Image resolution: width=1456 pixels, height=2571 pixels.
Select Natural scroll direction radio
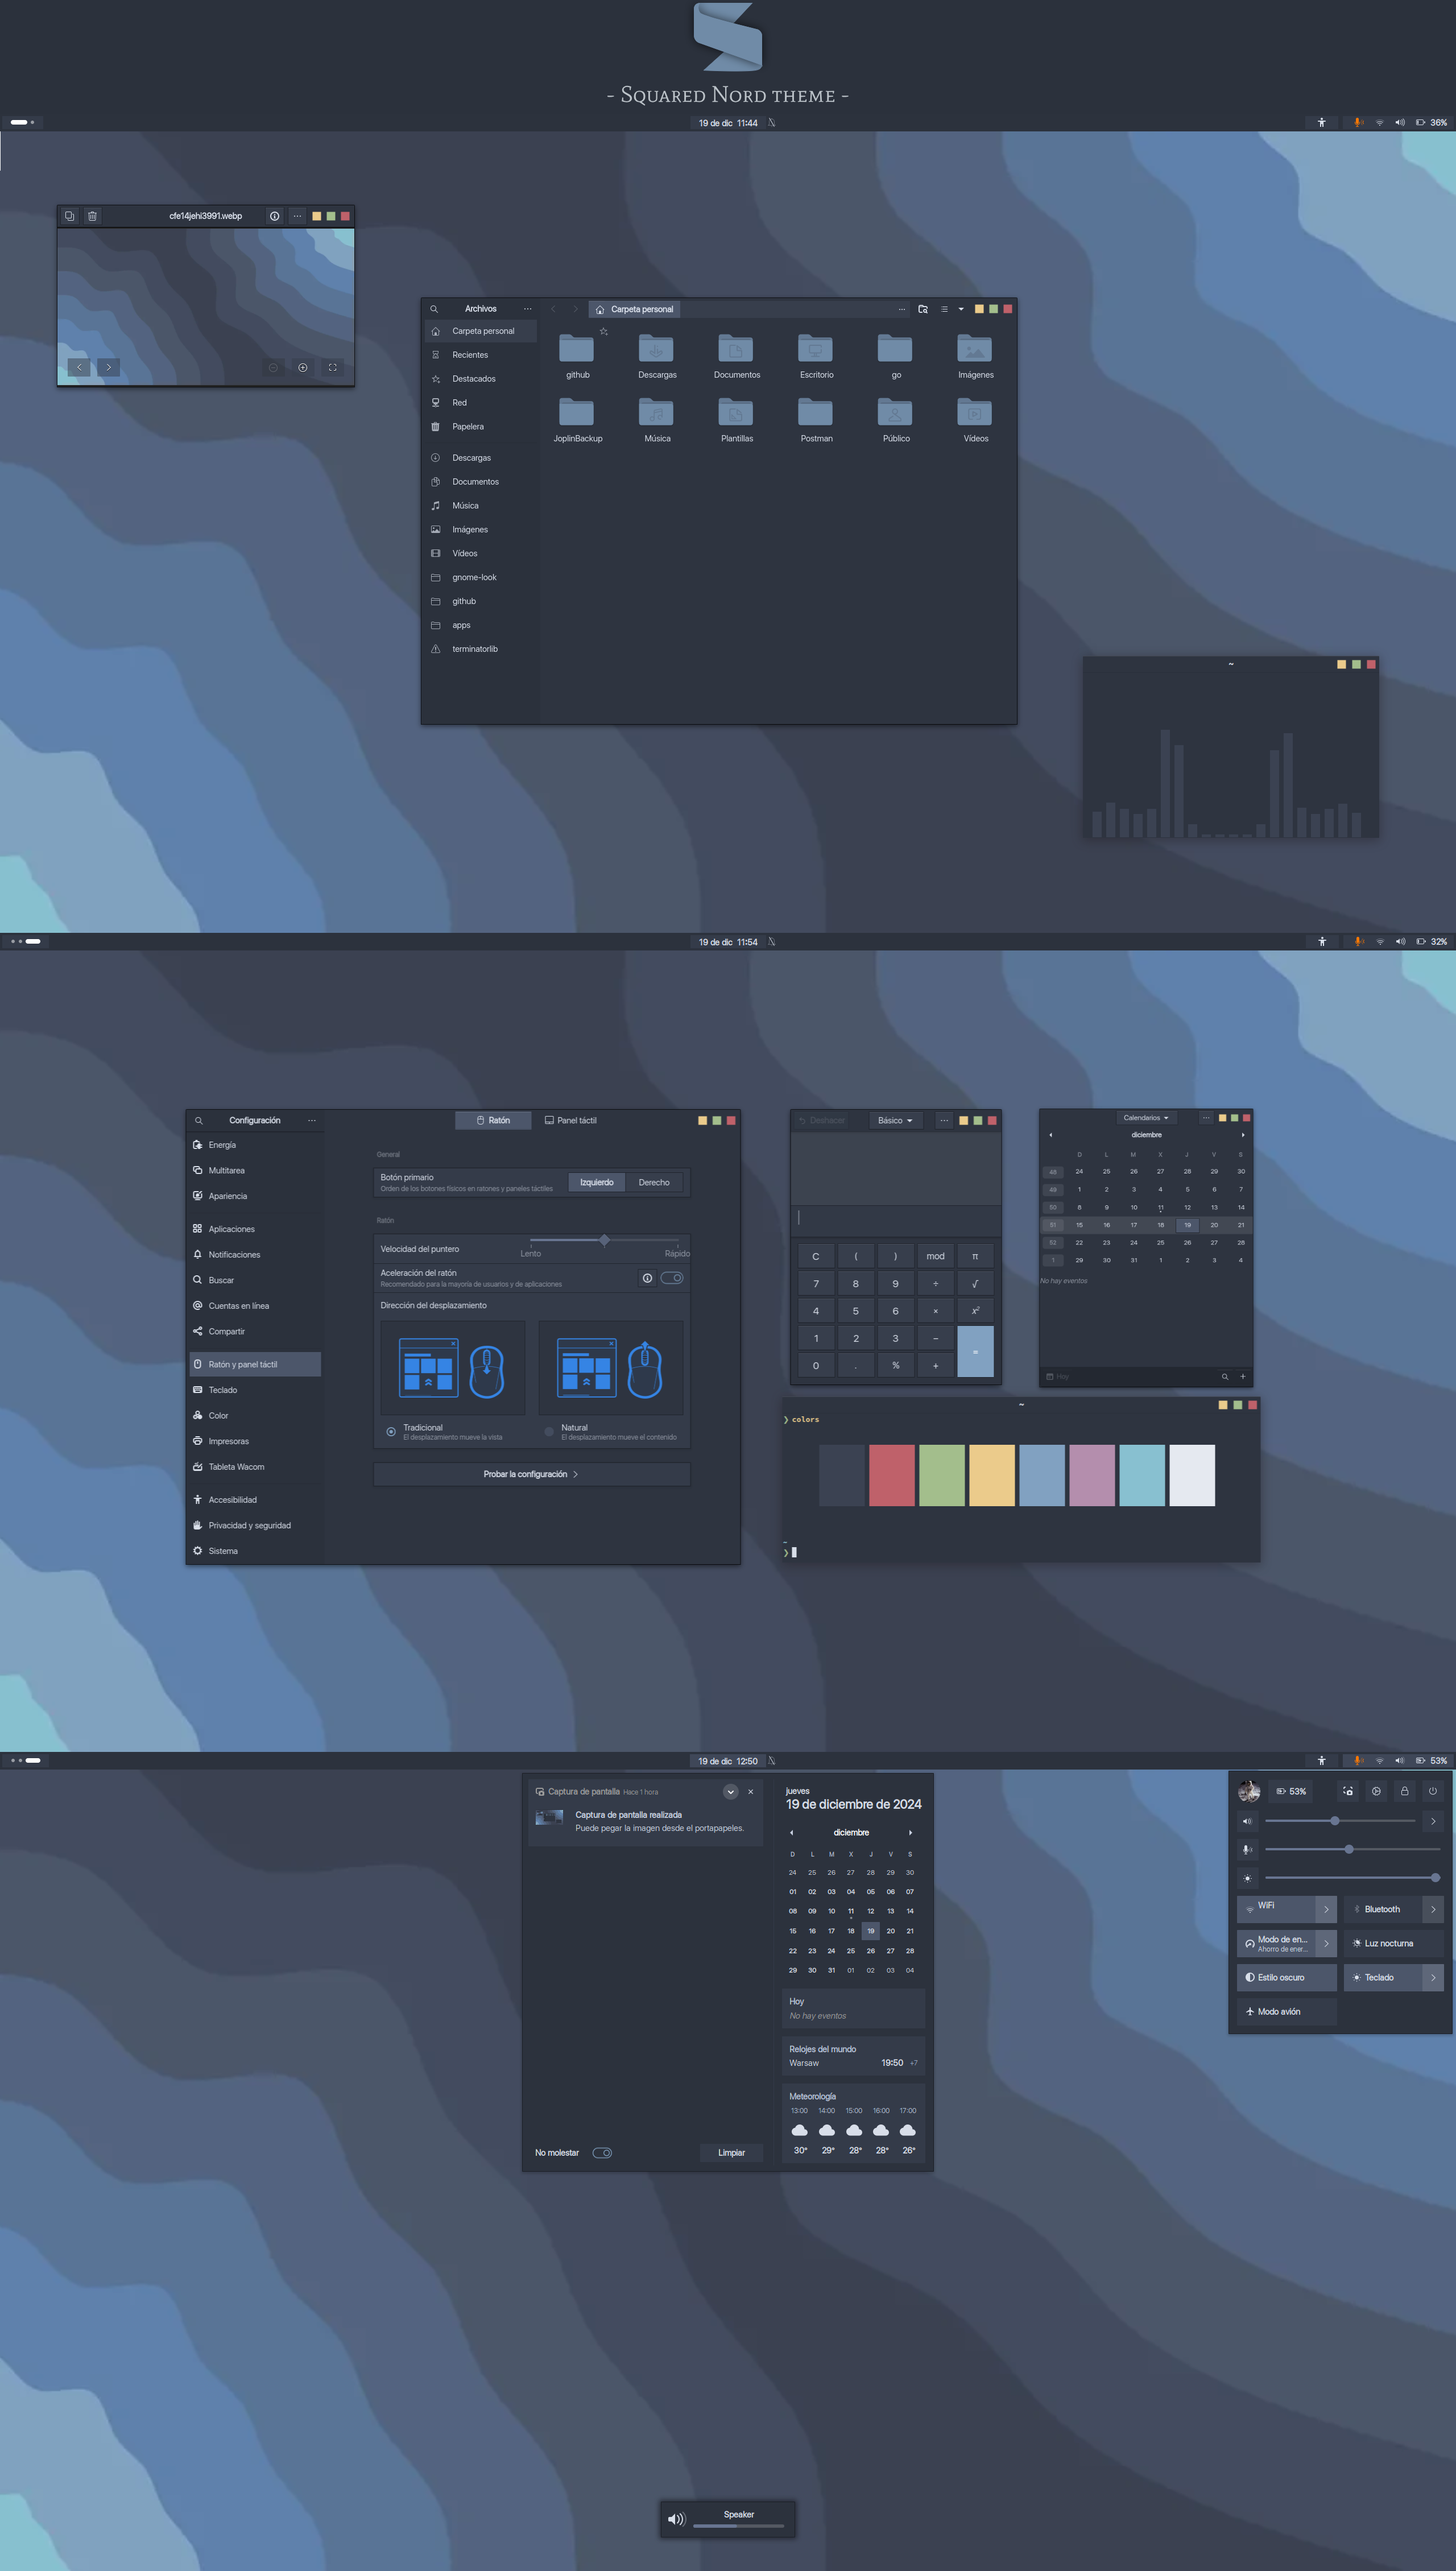pyautogui.click(x=549, y=1432)
